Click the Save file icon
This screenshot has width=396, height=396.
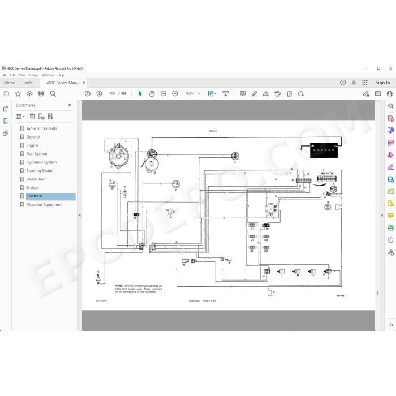6,94
